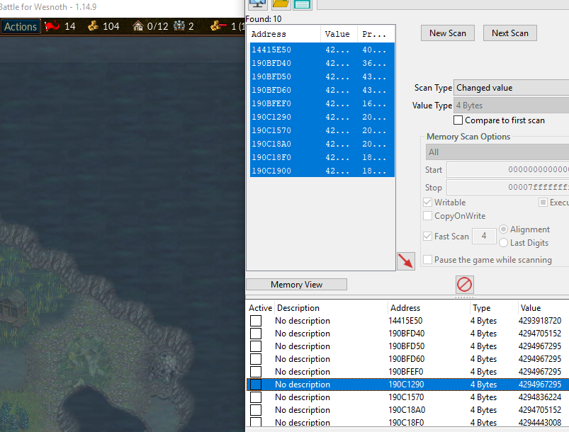The width and height of the screenshot is (569, 432).
Task: Select found address 190C1290 in results
Action: pyautogui.click(x=322, y=117)
